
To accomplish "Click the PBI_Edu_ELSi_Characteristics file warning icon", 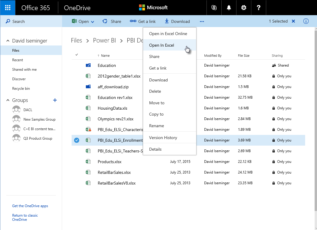I will 88,130.
